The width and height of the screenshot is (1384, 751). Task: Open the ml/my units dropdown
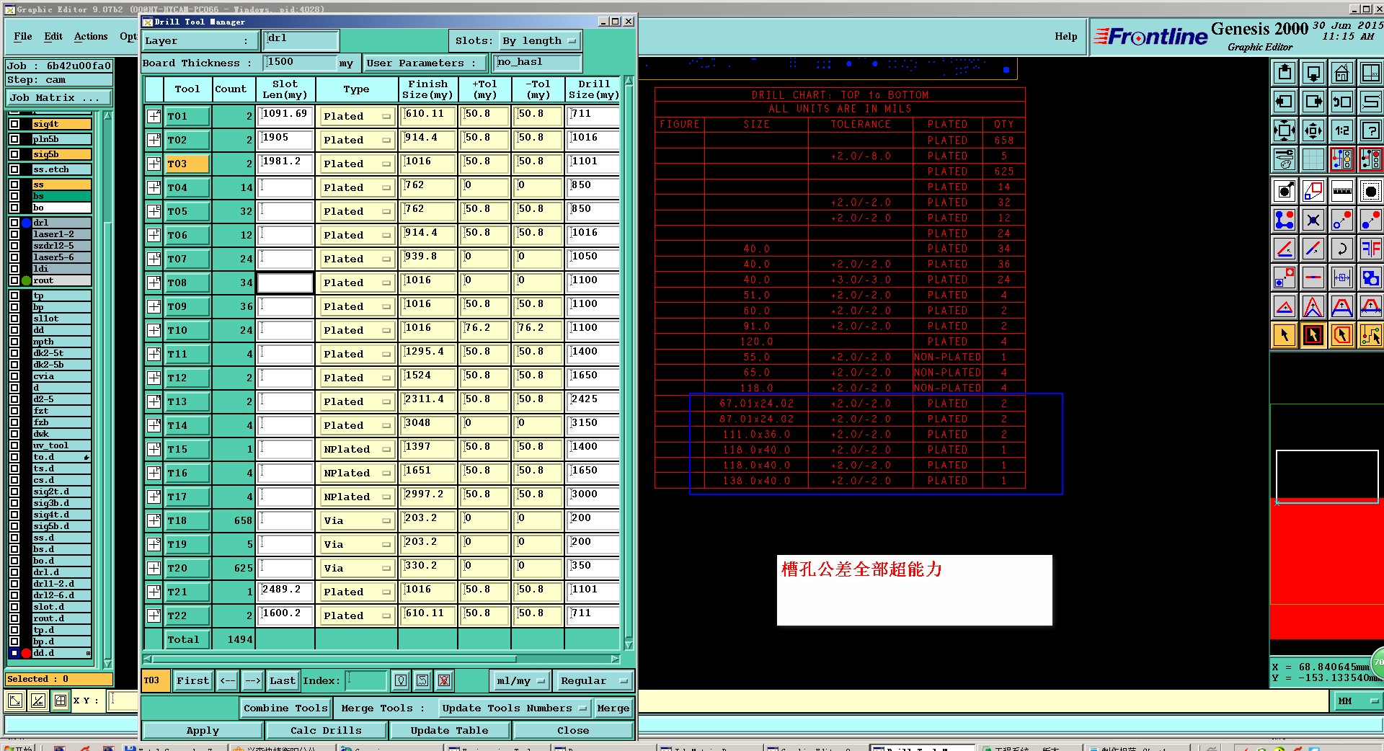coord(520,680)
